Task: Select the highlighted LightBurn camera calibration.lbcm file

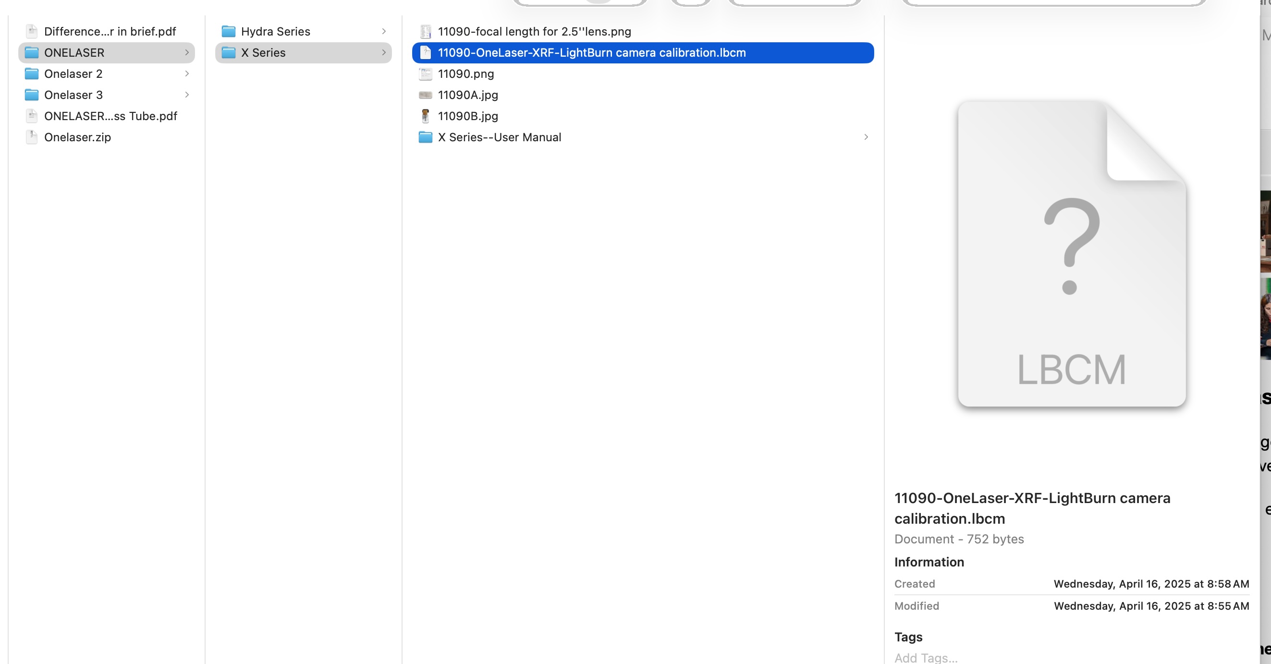Action: 591,52
